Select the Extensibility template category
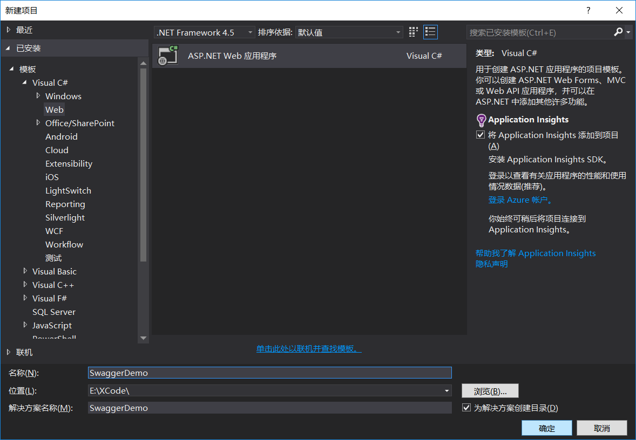The height and width of the screenshot is (440, 636). (69, 164)
